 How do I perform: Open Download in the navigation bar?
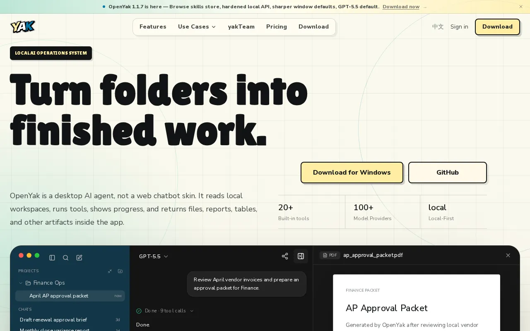(313, 26)
